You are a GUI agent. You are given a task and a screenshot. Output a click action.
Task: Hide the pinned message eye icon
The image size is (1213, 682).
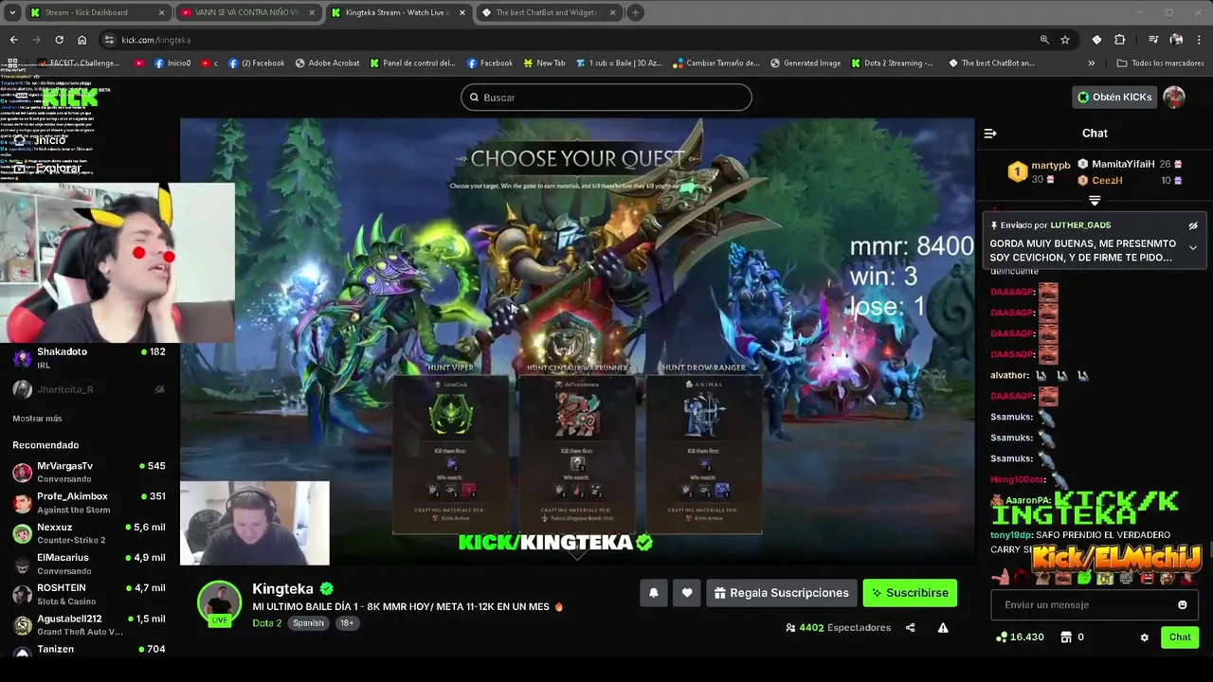(x=1193, y=225)
